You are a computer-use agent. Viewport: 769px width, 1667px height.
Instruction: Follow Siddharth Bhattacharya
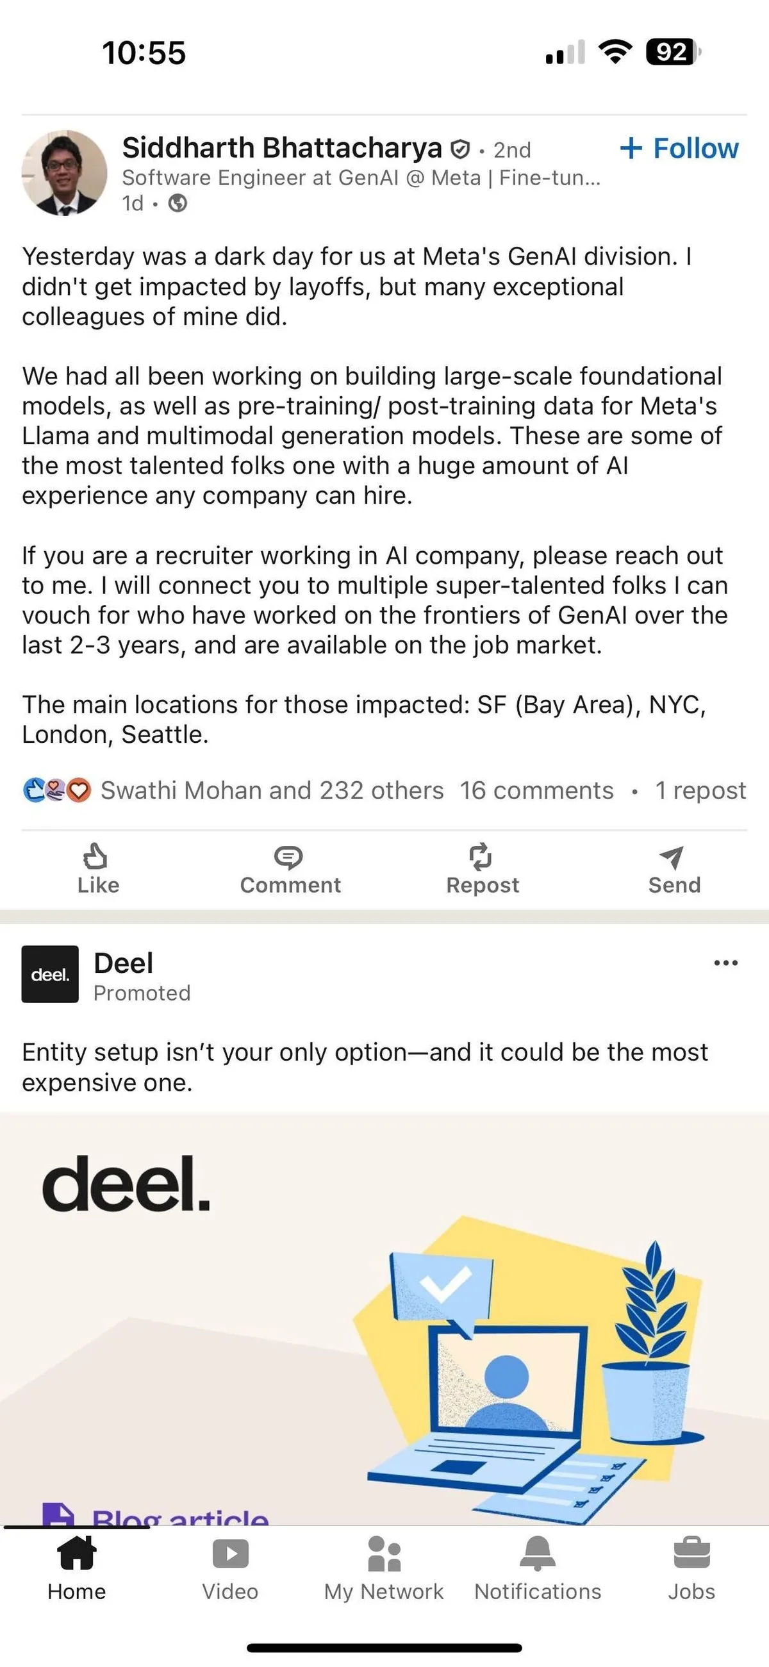679,149
